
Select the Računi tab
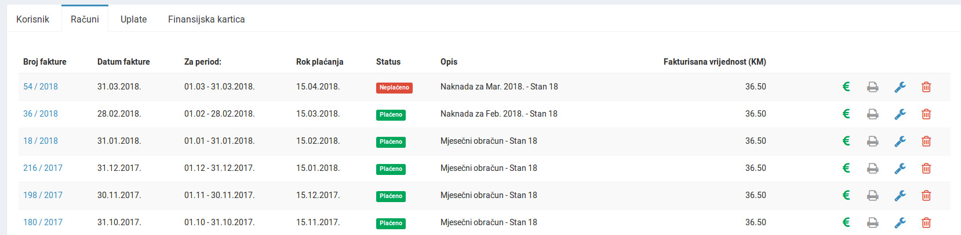[85, 19]
